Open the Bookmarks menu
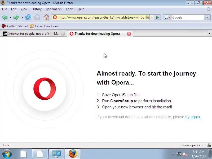The image size is (212, 159). click(x=54, y=9)
